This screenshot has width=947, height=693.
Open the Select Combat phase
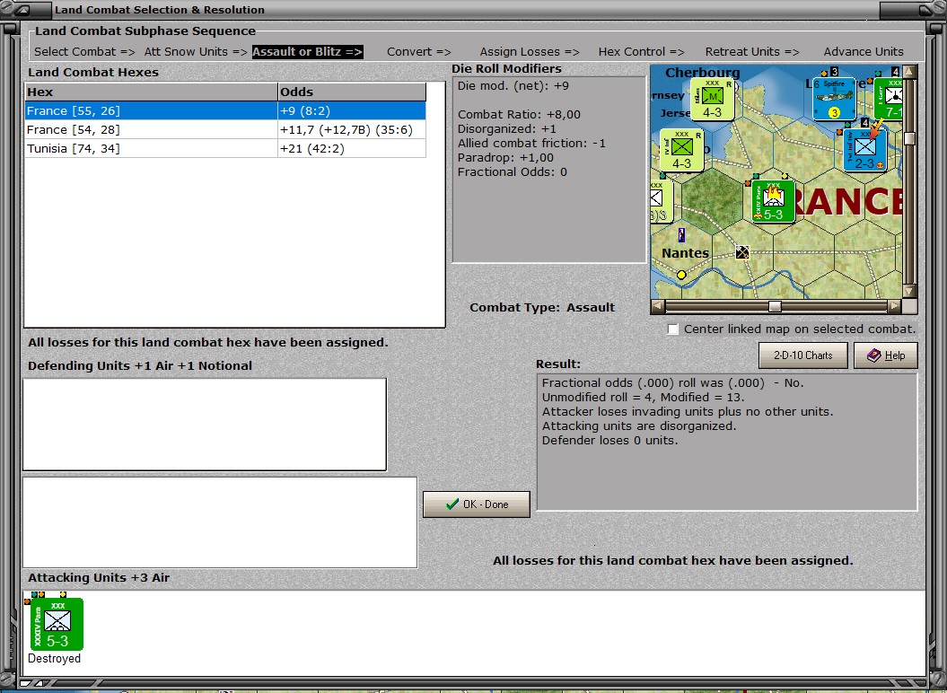83,51
